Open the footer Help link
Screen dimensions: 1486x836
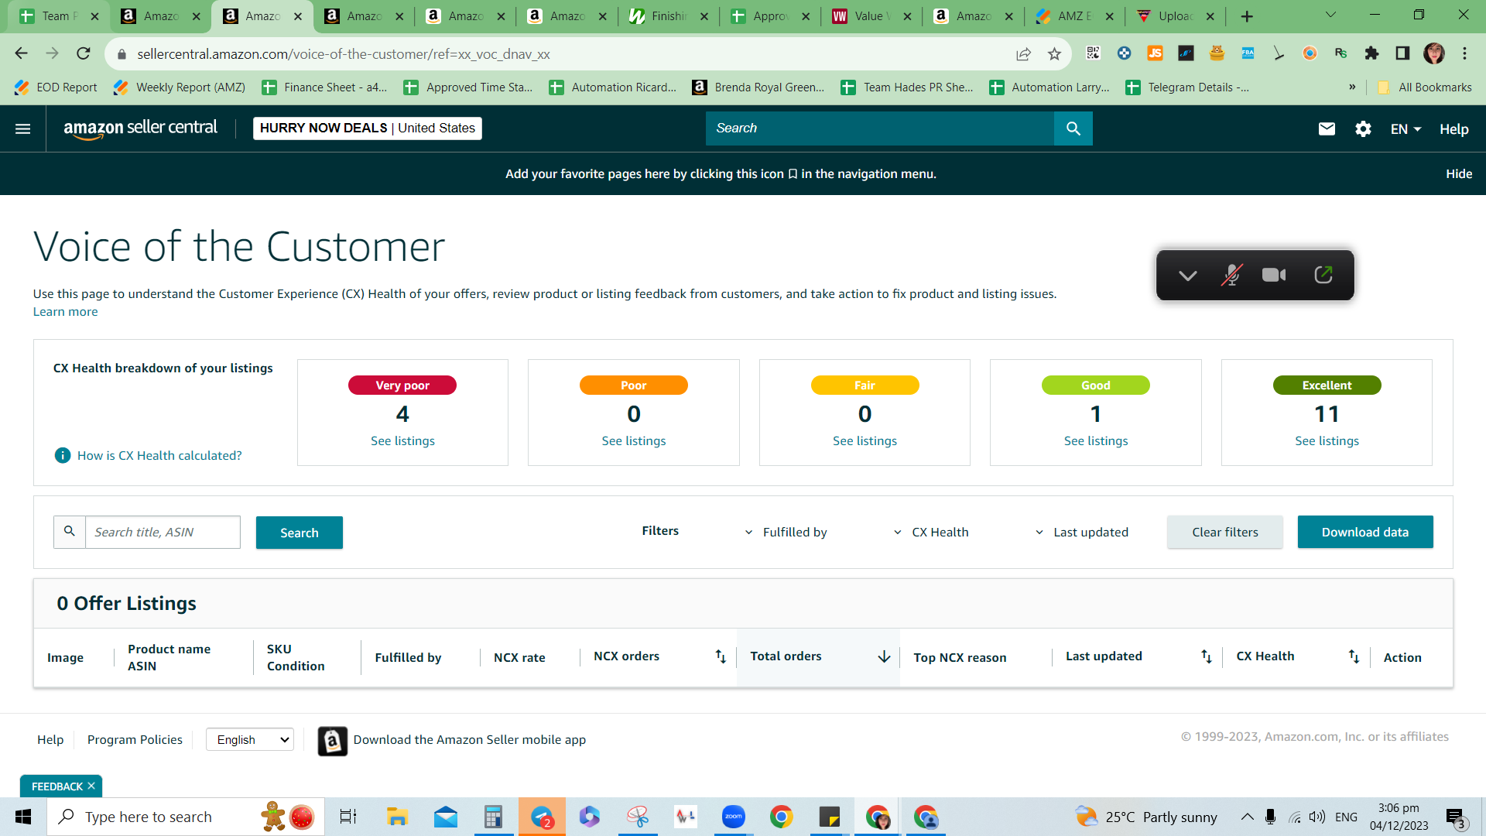coord(50,740)
